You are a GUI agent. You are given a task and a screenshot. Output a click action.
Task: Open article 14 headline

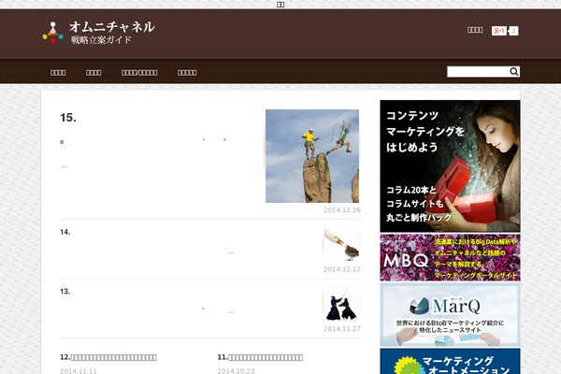pos(65,232)
